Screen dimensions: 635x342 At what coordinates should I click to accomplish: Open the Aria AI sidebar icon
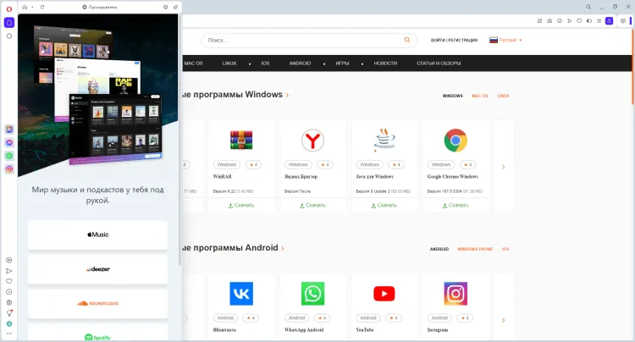(9, 130)
